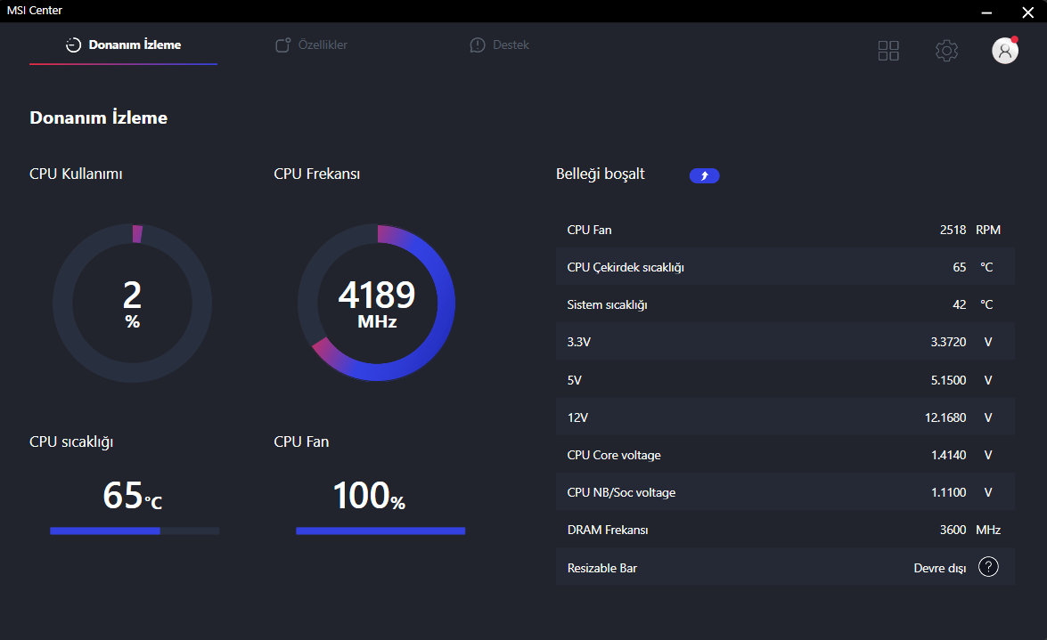Click the Resizable Bar label

coord(601,568)
